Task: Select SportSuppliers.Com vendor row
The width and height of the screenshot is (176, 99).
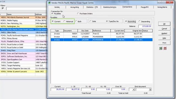Action: click(23, 59)
